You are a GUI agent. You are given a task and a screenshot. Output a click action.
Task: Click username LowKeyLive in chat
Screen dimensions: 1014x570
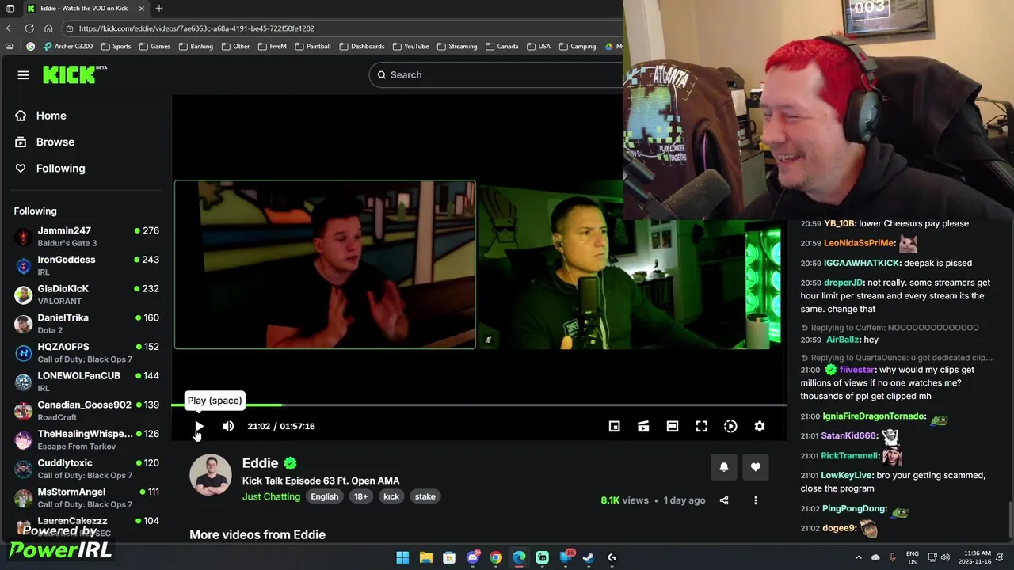click(x=847, y=475)
